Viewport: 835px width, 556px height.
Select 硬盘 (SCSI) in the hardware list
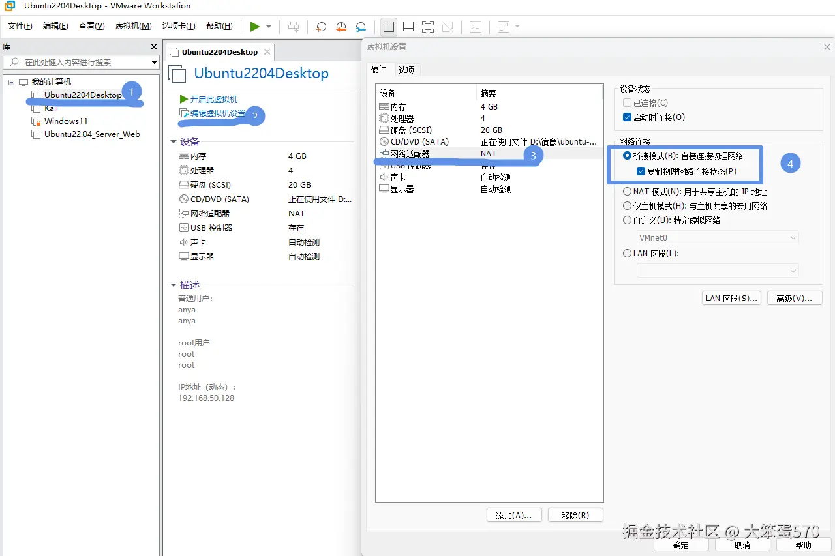click(489, 130)
